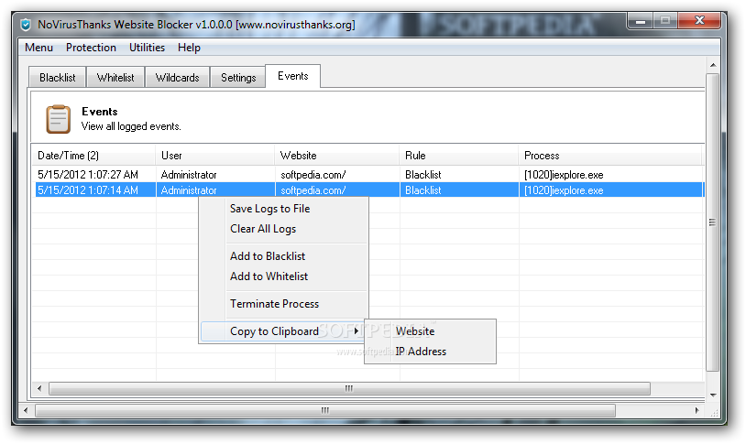Image resolution: width=746 pixels, height=444 pixels.
Task: Sort by Website column header
Action: [336, 156]
